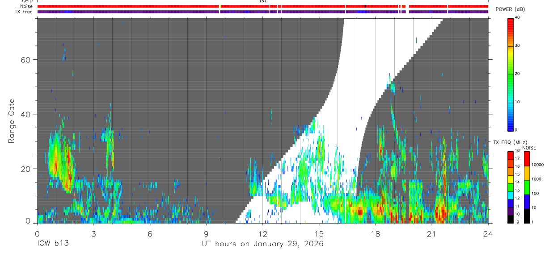Click the x-axis tick label '6'
Viewport: 549px width, 253px height.
click(x=150, y=234)
